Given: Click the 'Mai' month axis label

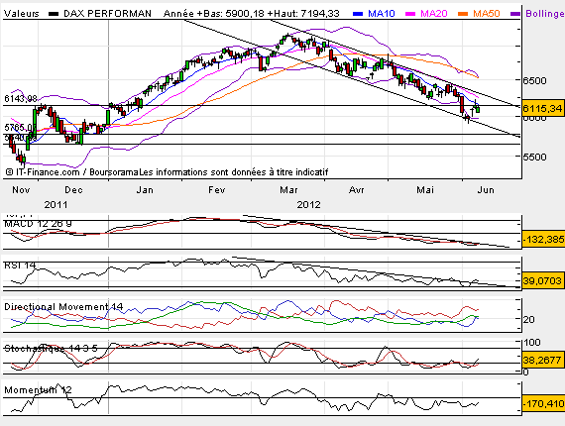Looking at the screenshot, I should 425,190.
